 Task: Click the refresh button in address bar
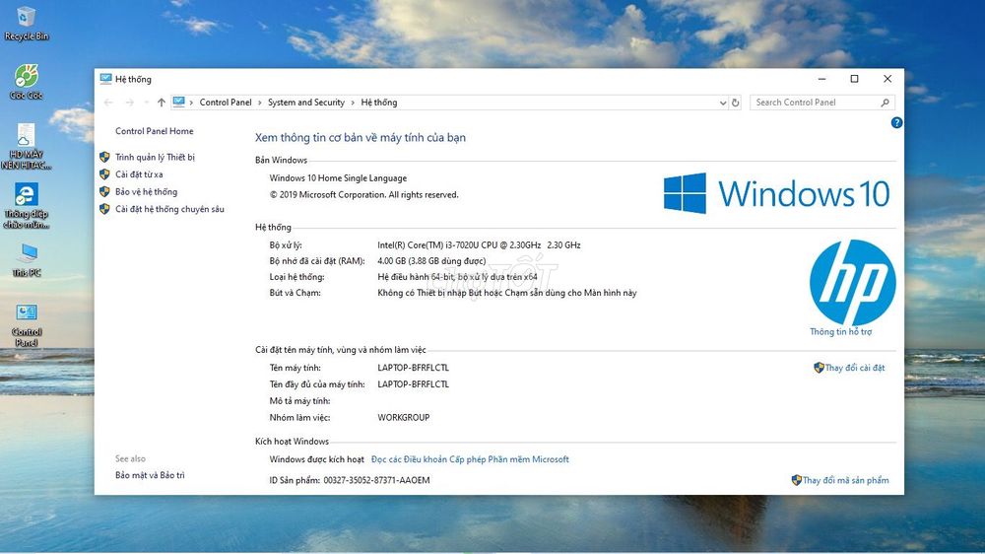736,103
